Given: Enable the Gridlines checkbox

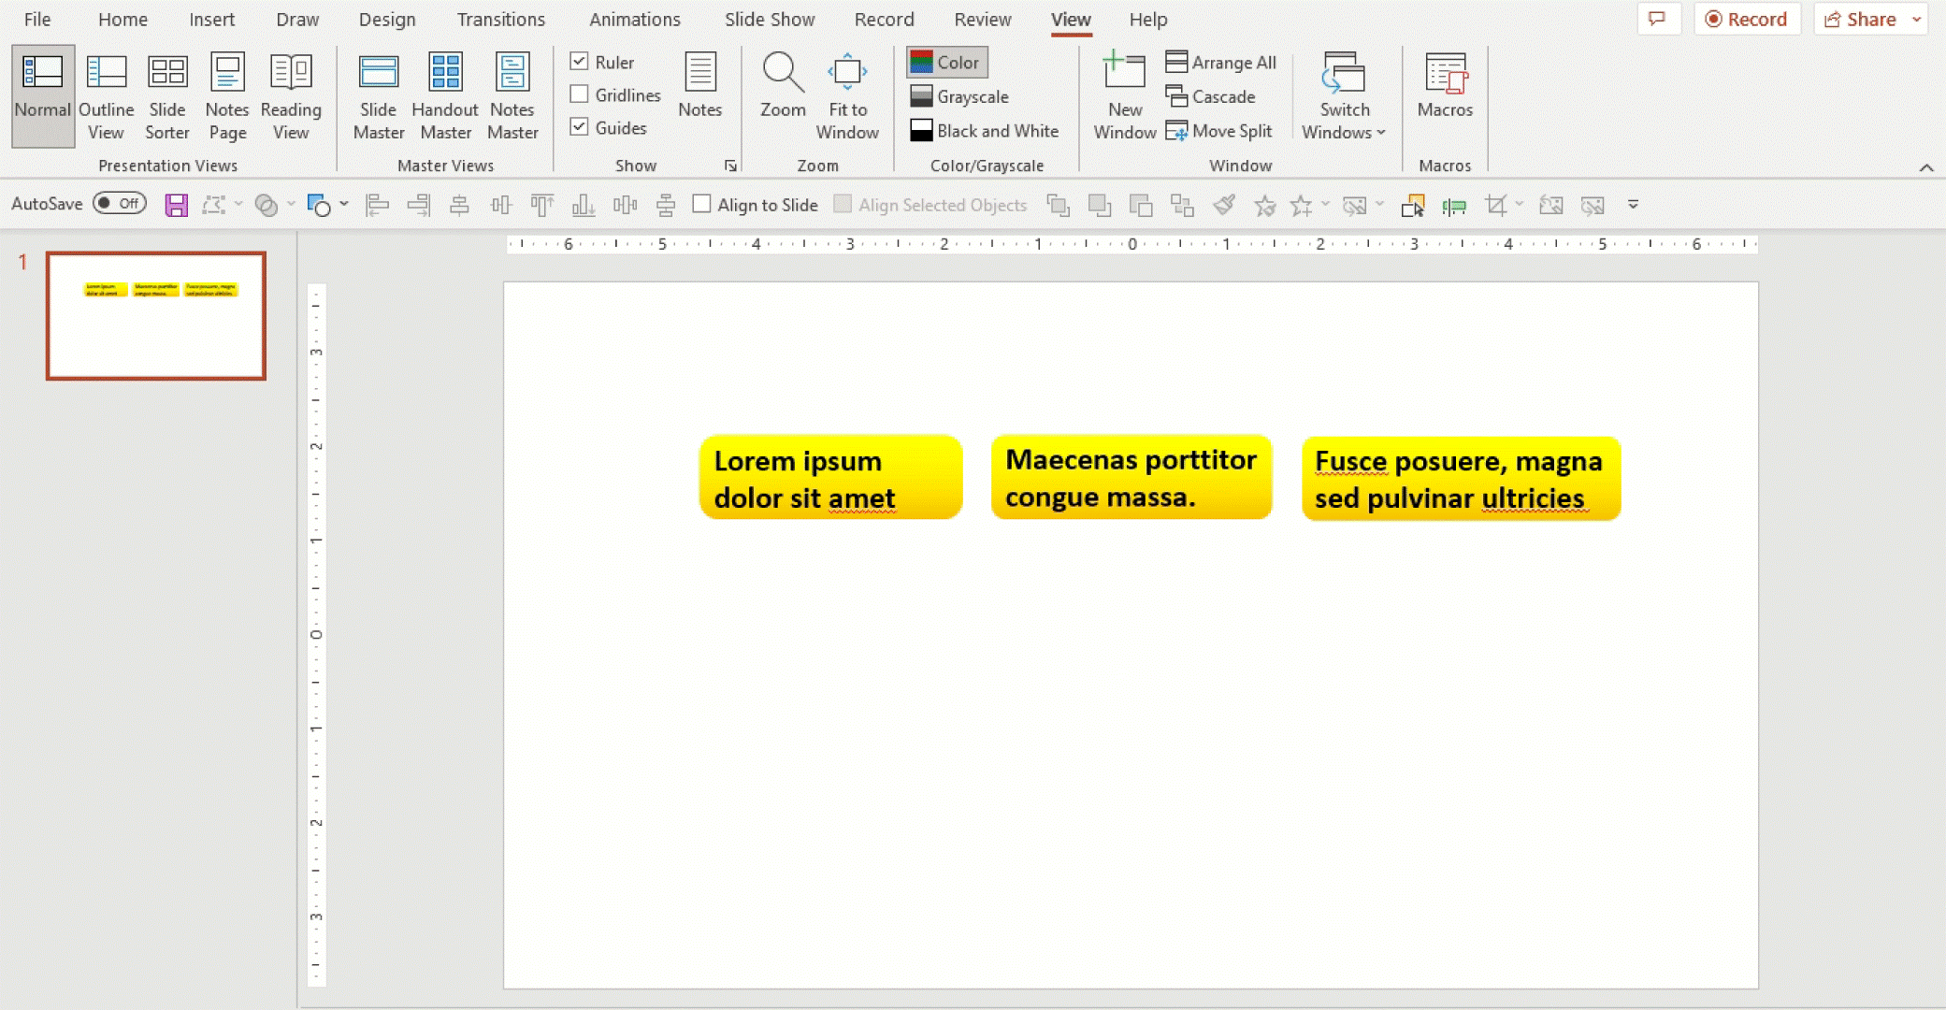Looking at the screenshot, I should pos(580,94).
